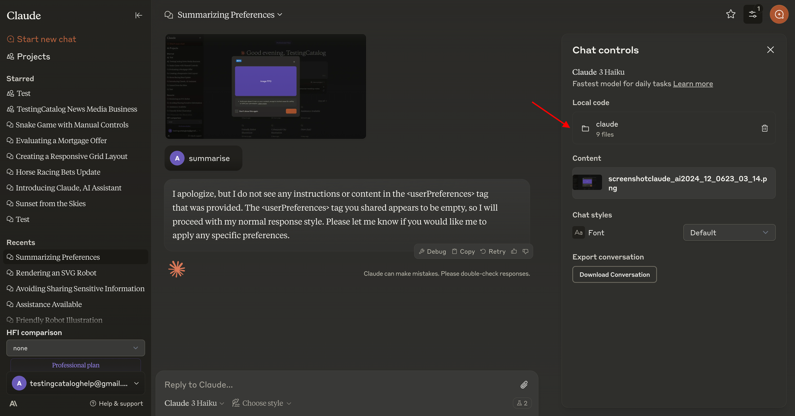Screen dimensions: 795x416
Task: Click the Anthropic logo in sidebar footer
Action: 14,403
